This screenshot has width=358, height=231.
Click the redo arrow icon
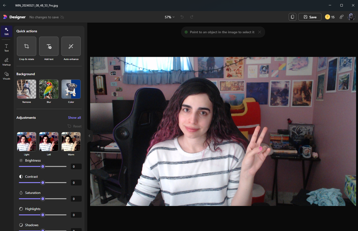(192, 17)
